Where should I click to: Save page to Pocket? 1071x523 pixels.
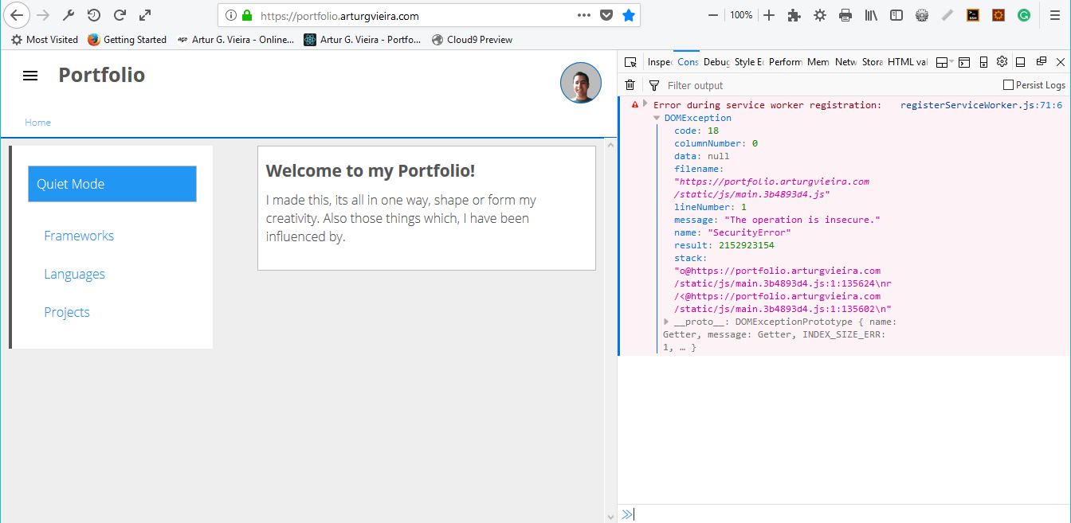coord(606,15)
